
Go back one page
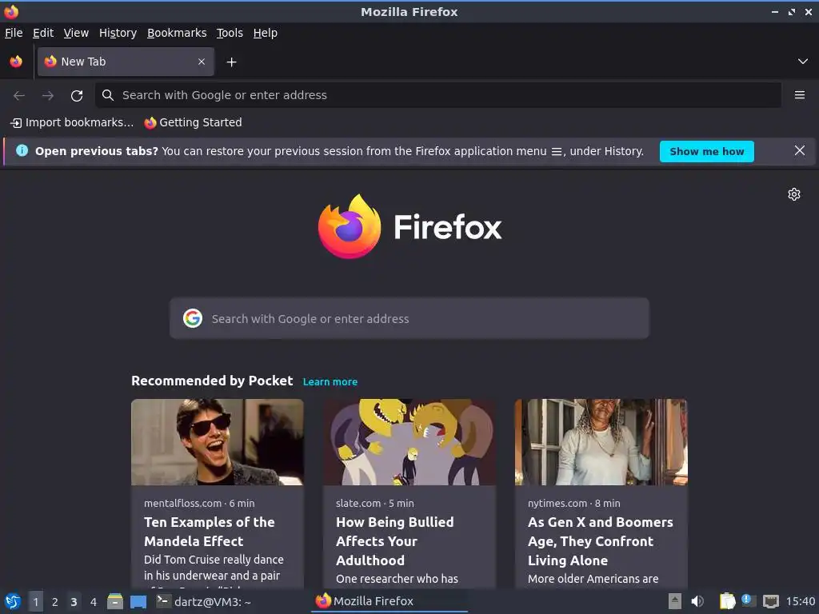tap(19, 96)
